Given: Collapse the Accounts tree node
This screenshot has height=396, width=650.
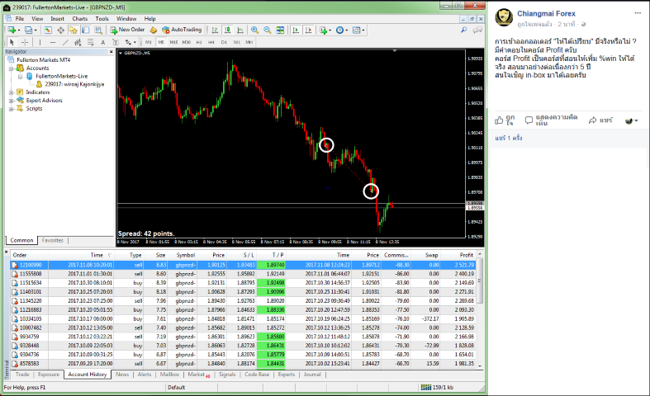Looking at the screenshot, I should [12, 68].
